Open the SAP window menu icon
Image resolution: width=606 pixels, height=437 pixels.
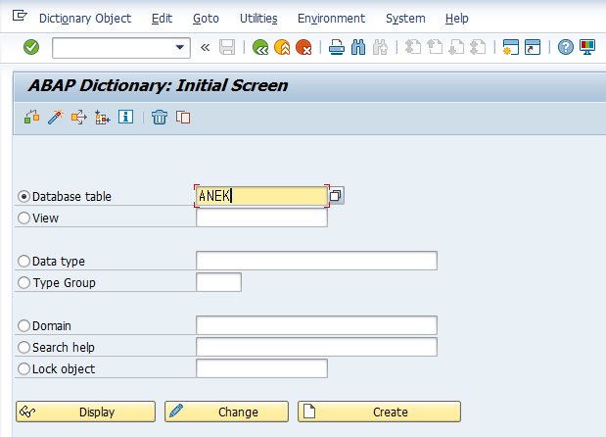click(x=20, y=16)
